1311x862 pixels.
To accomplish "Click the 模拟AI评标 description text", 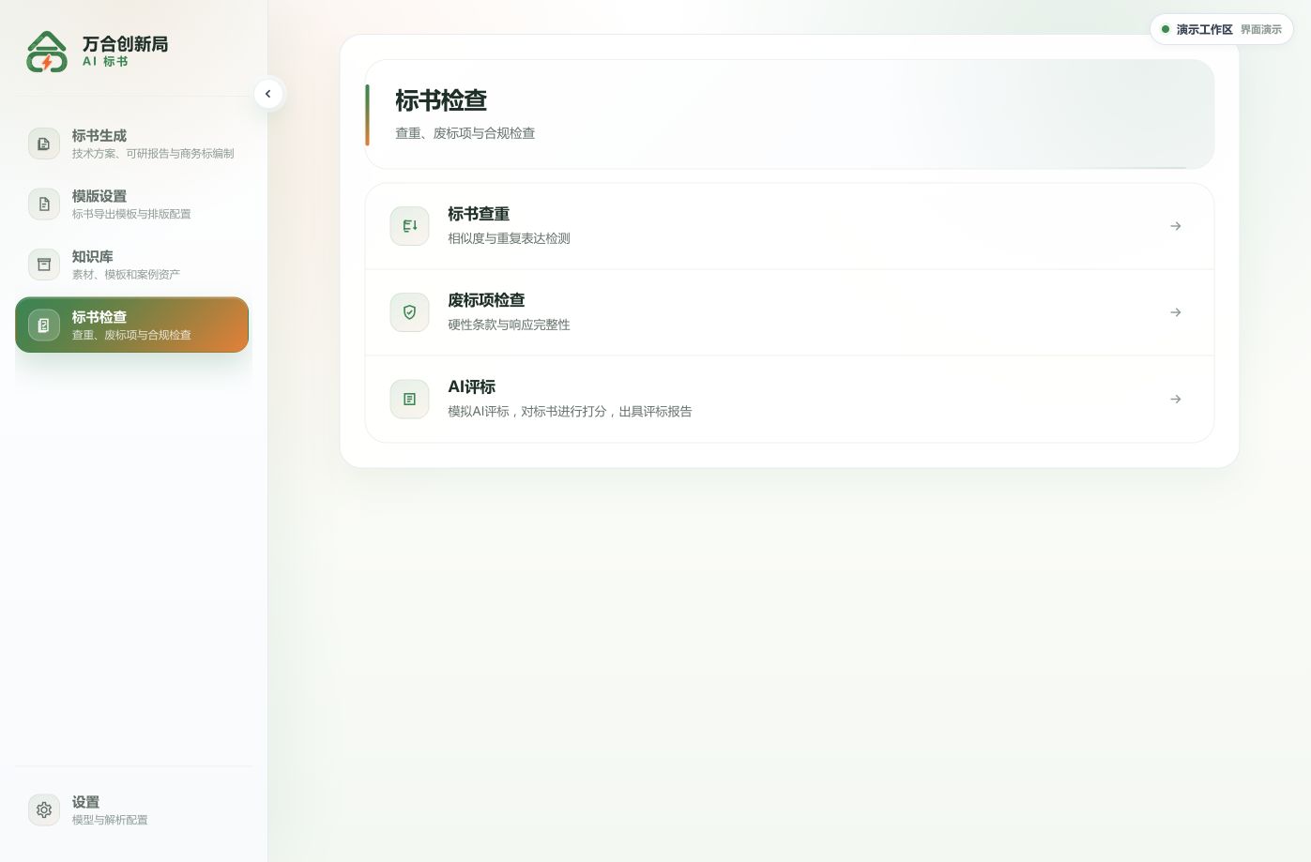I will (570, 412).
